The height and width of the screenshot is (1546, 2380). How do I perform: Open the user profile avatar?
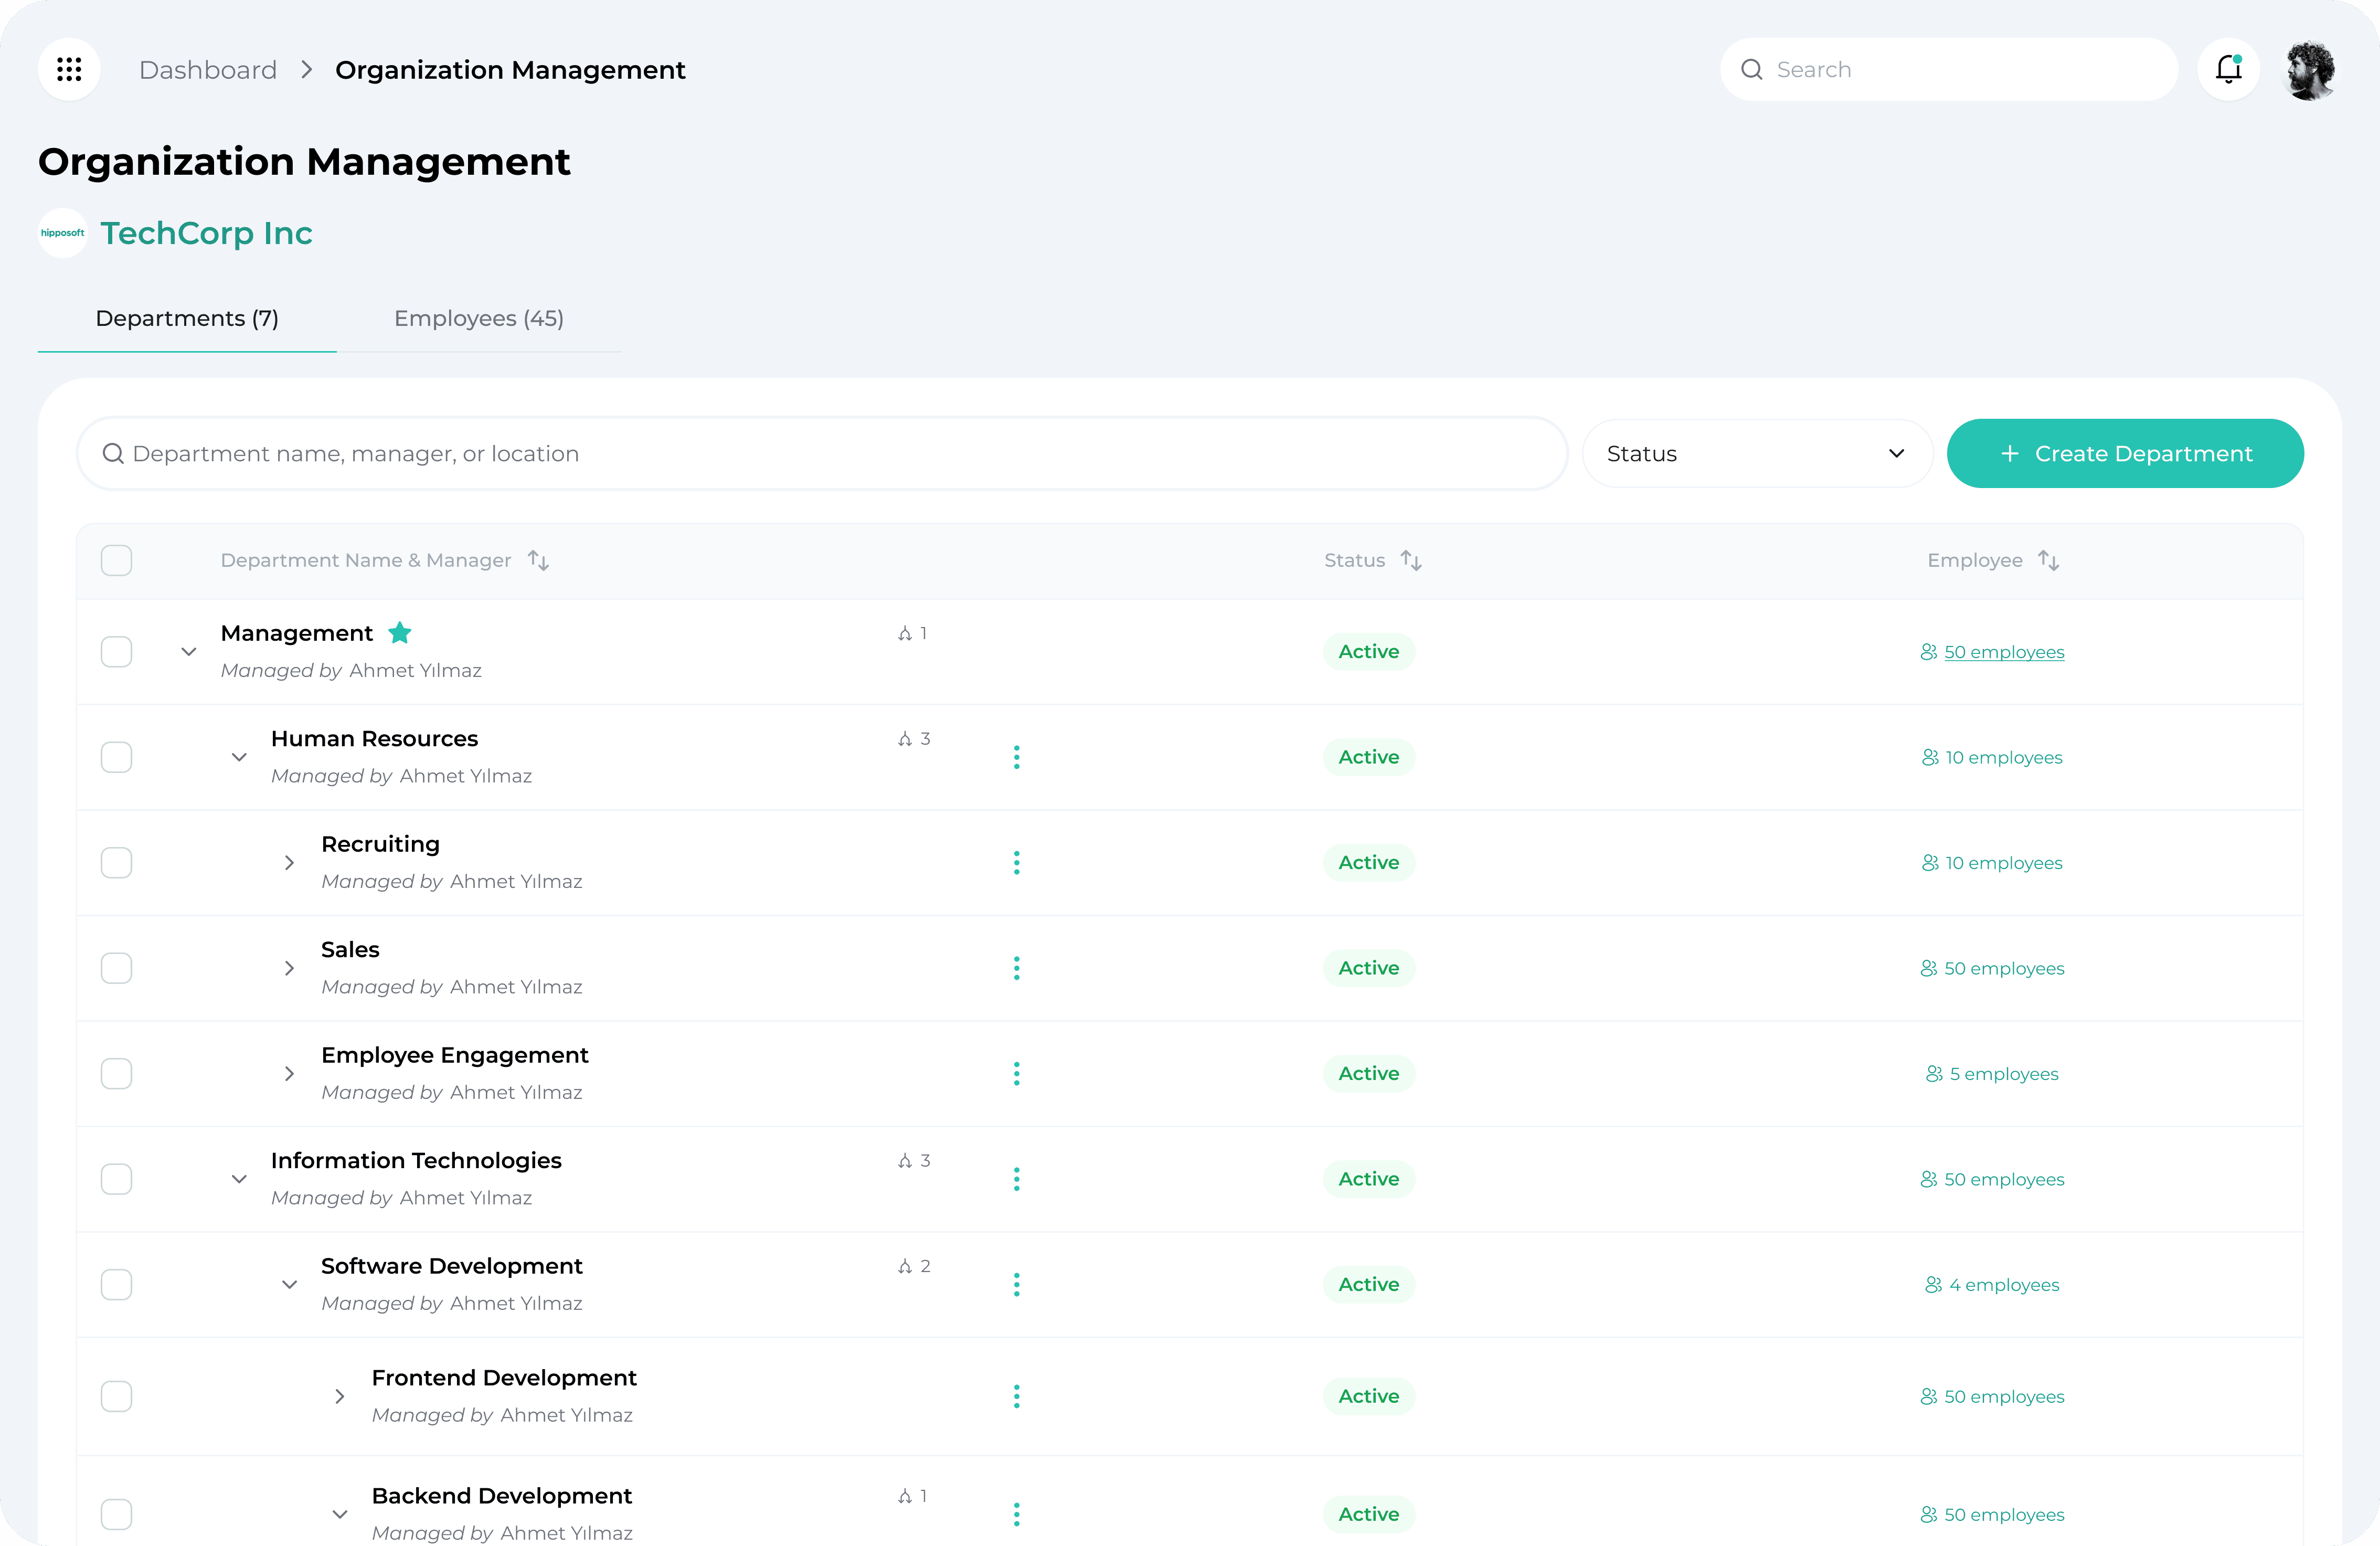coord(2310,69)
